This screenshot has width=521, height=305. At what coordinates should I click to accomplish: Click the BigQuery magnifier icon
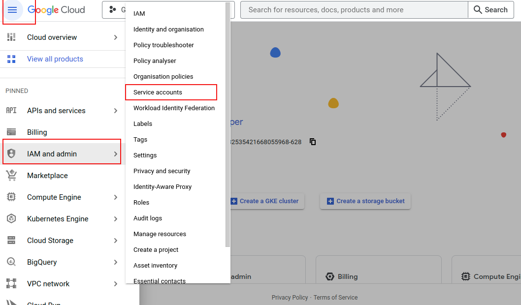click(11, 262)
